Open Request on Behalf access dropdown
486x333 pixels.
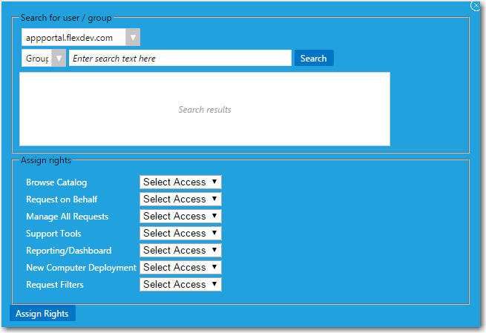click(x=180, y=199)
